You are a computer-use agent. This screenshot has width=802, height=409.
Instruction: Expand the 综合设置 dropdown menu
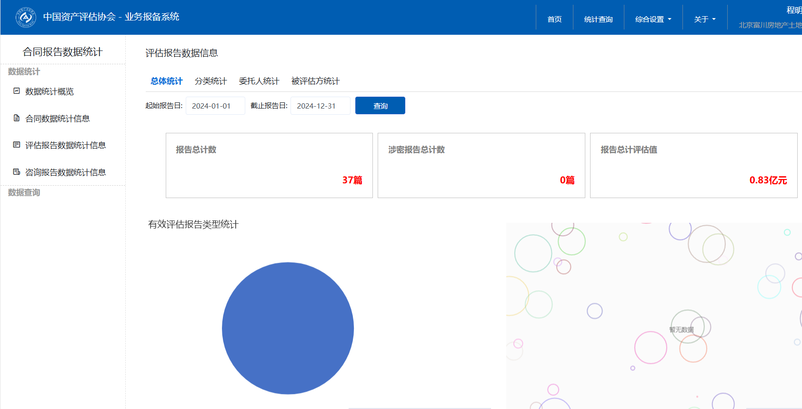(x=653, y=19)
